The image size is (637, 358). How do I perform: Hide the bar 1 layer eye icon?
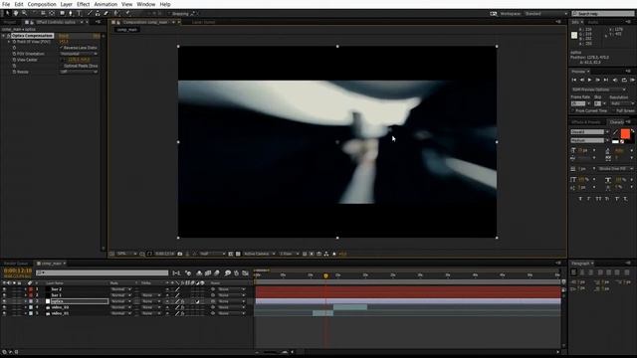4,295
